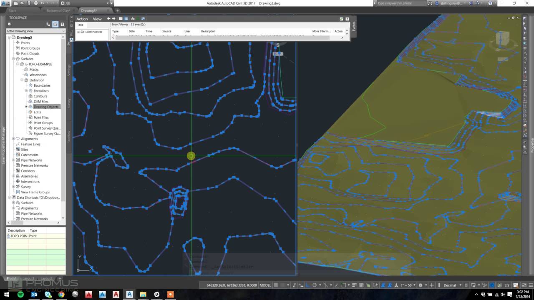Open the annotation scale 1" = 50' dropdown
The image size is (534, 300).
(408, 285)
